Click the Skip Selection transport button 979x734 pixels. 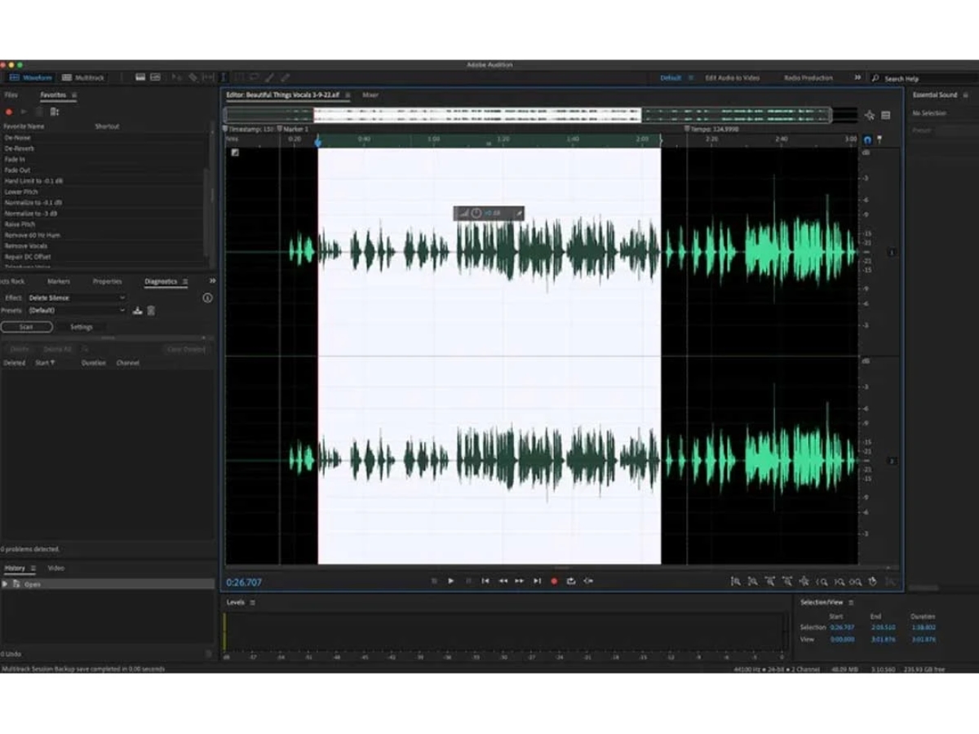click(x=588, y=581)
